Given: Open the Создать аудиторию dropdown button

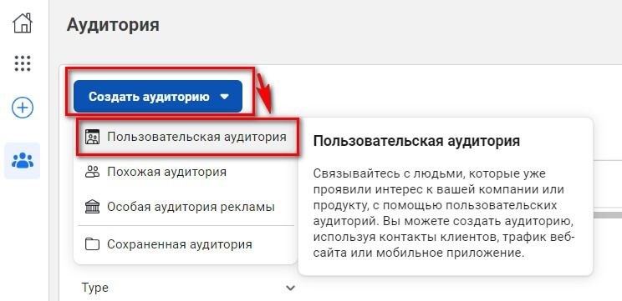Looking at the screenshot, I should [x=158, y=97].
